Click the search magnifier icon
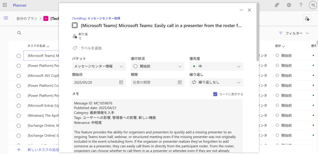Viewport: 318px width, 154px height. (x=19, y=33)
